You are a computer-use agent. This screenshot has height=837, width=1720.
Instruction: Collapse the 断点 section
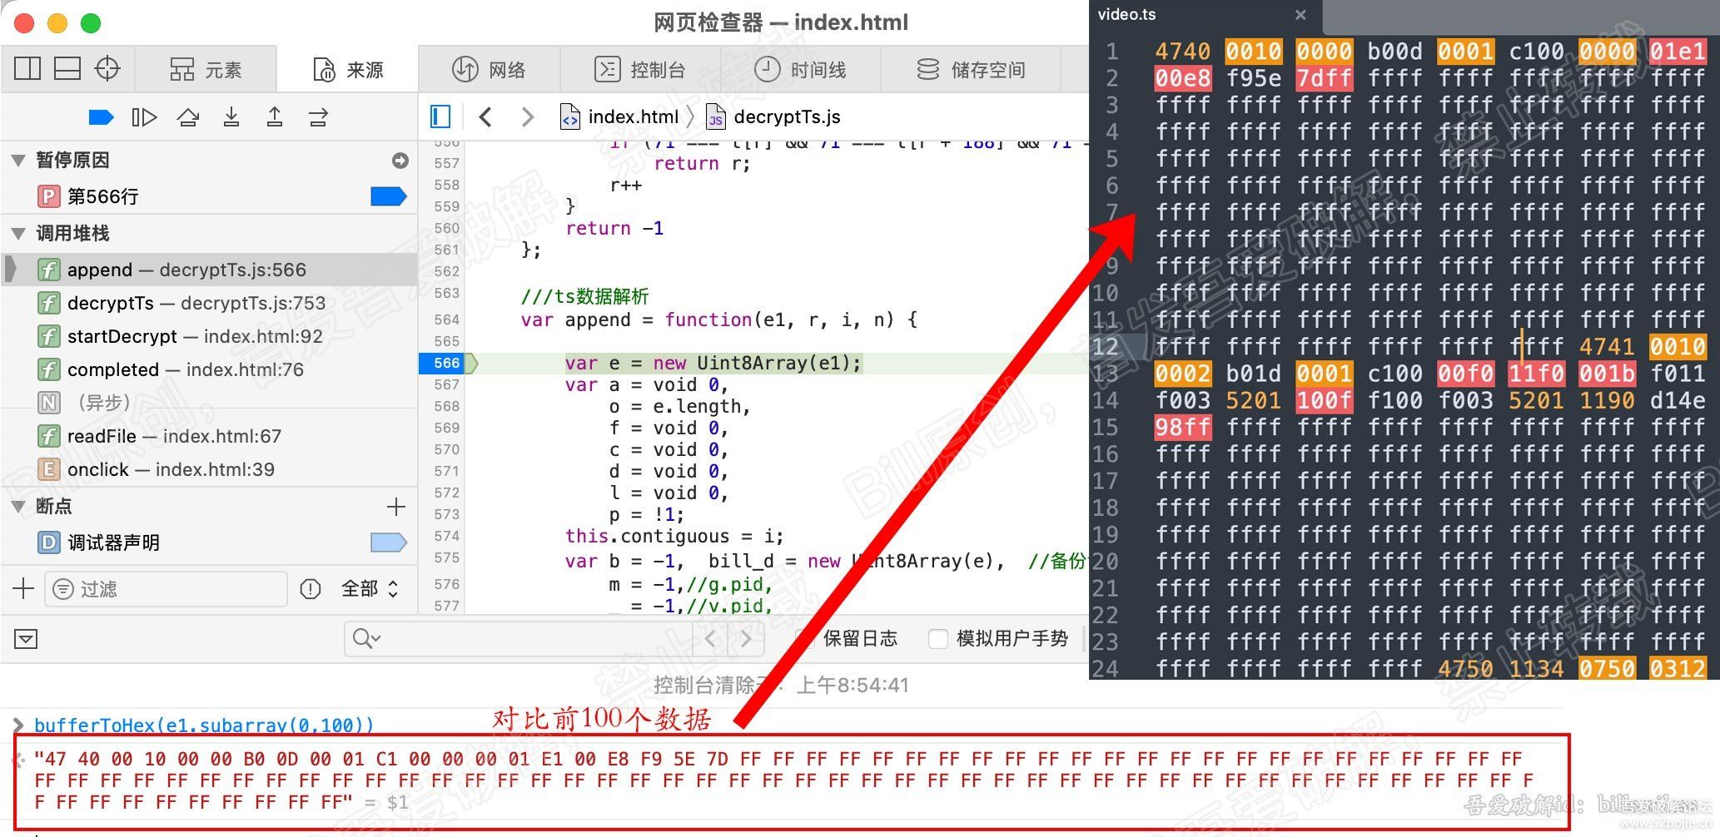point(18,507)
